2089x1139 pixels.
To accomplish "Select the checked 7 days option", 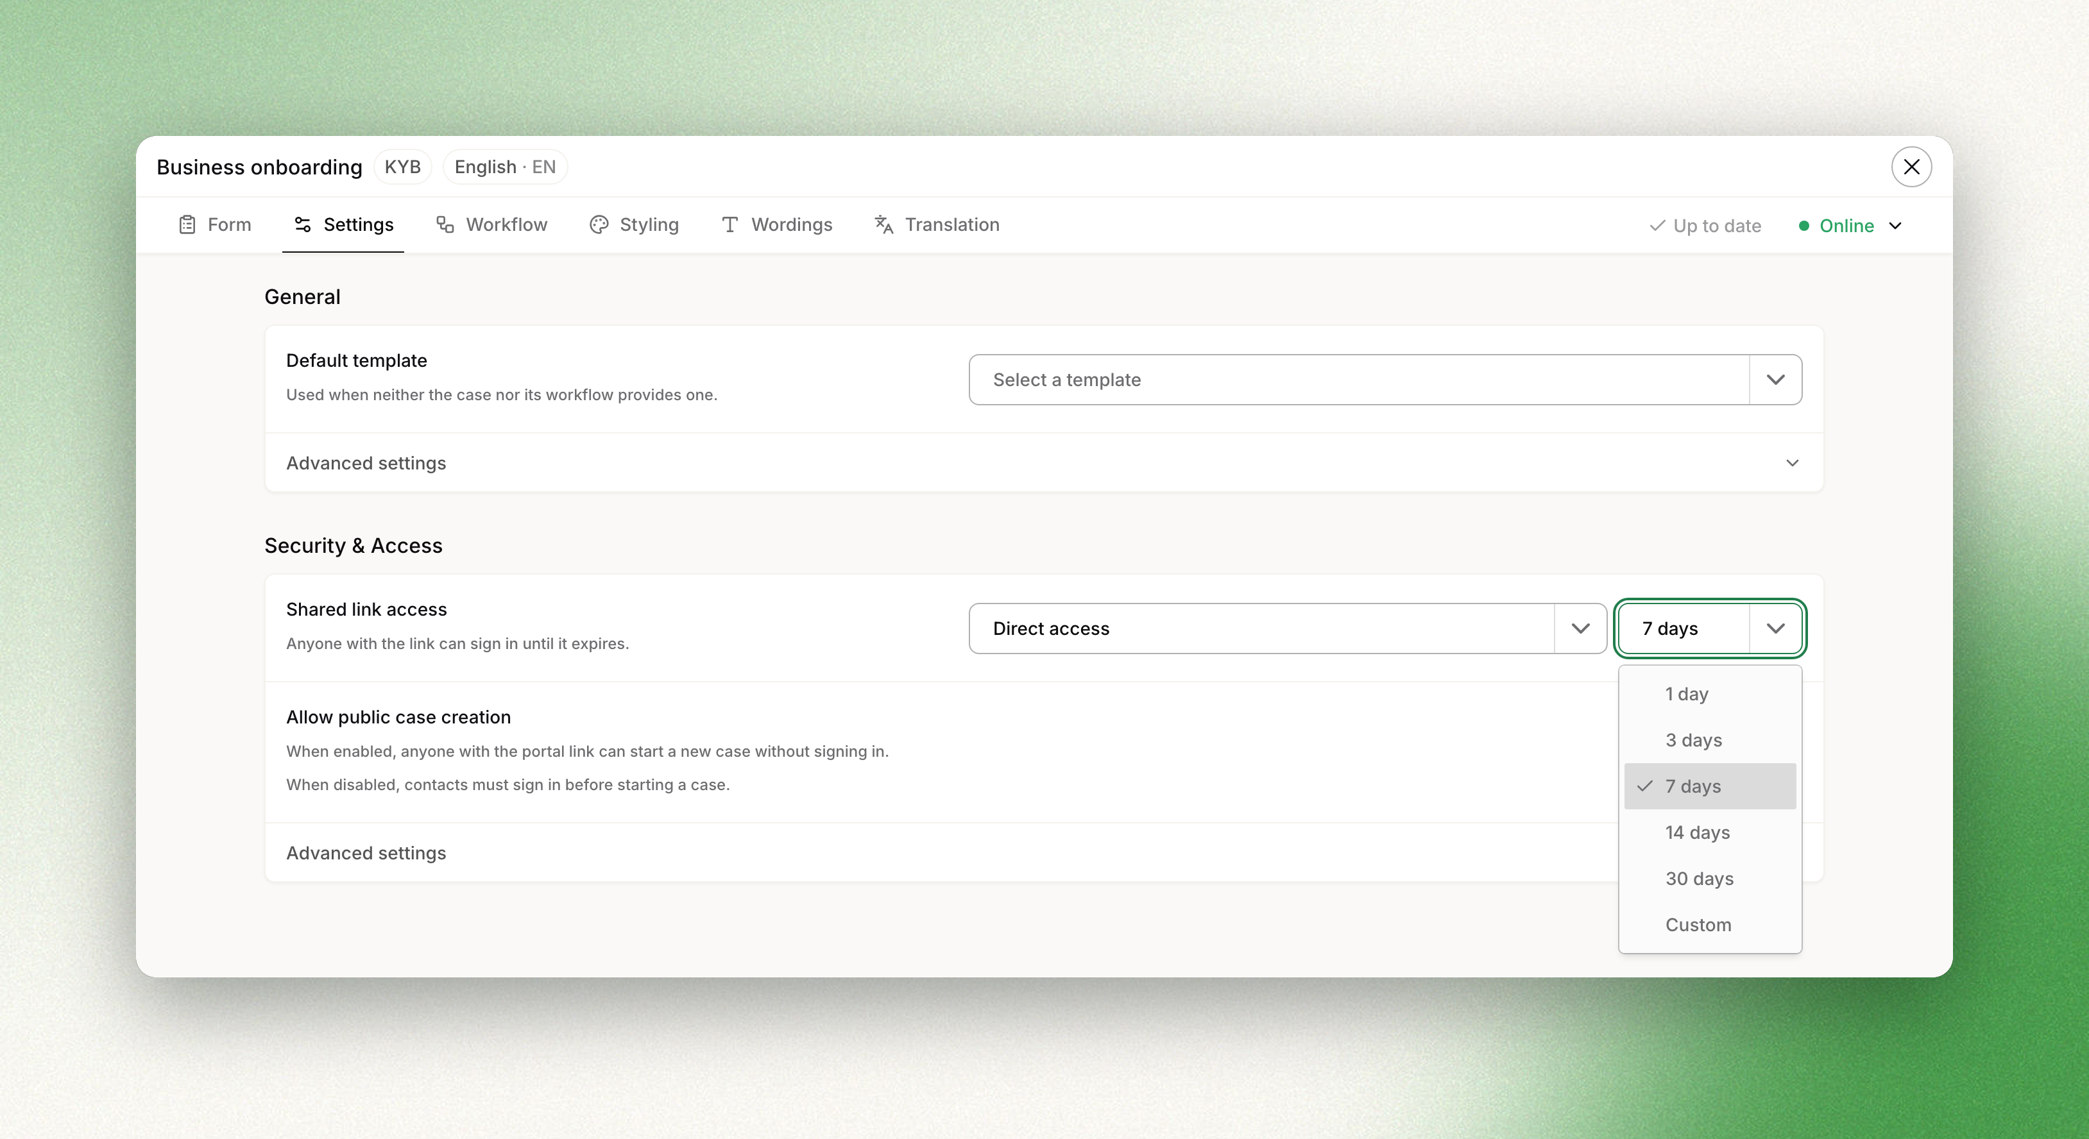I will [1710, 786].
